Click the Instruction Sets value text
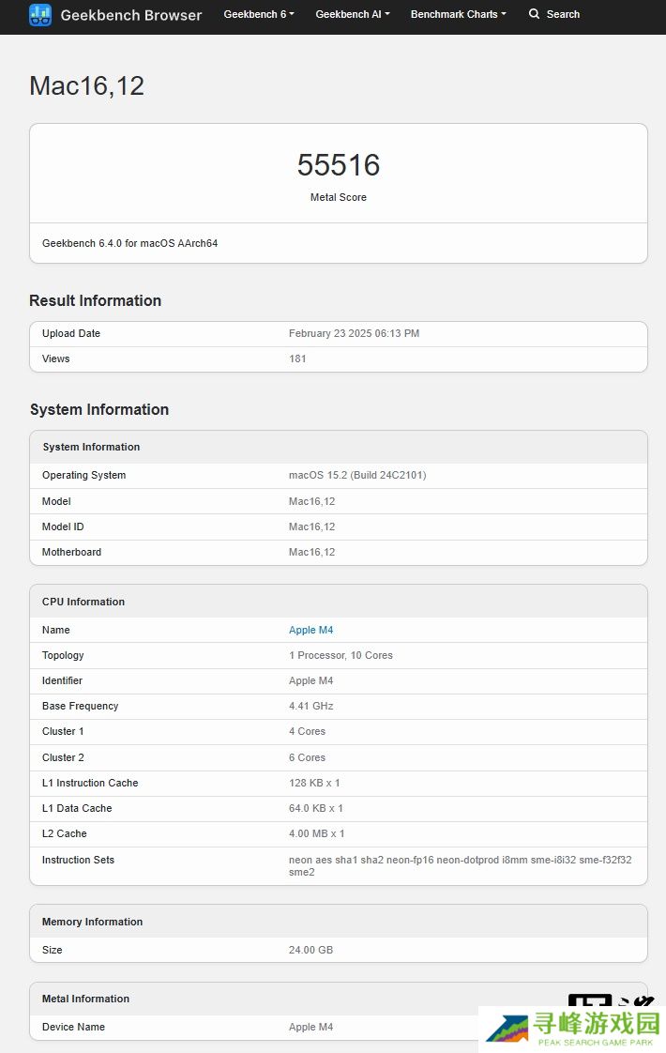666x1053 pixels. [460, 865]
